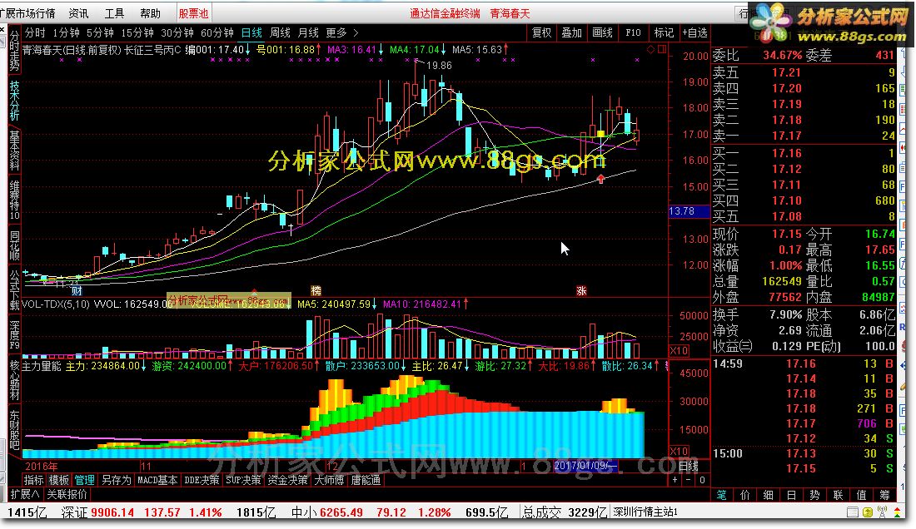
Task: Open 核心题材 side tab
Action: point(14,380)
